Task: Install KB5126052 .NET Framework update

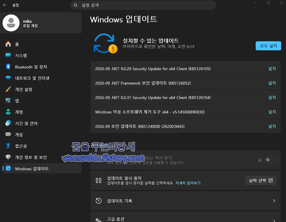Action: 272,83
